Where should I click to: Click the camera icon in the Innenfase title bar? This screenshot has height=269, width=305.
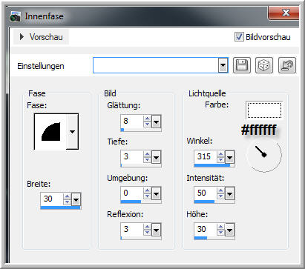[x=16, y=16]
